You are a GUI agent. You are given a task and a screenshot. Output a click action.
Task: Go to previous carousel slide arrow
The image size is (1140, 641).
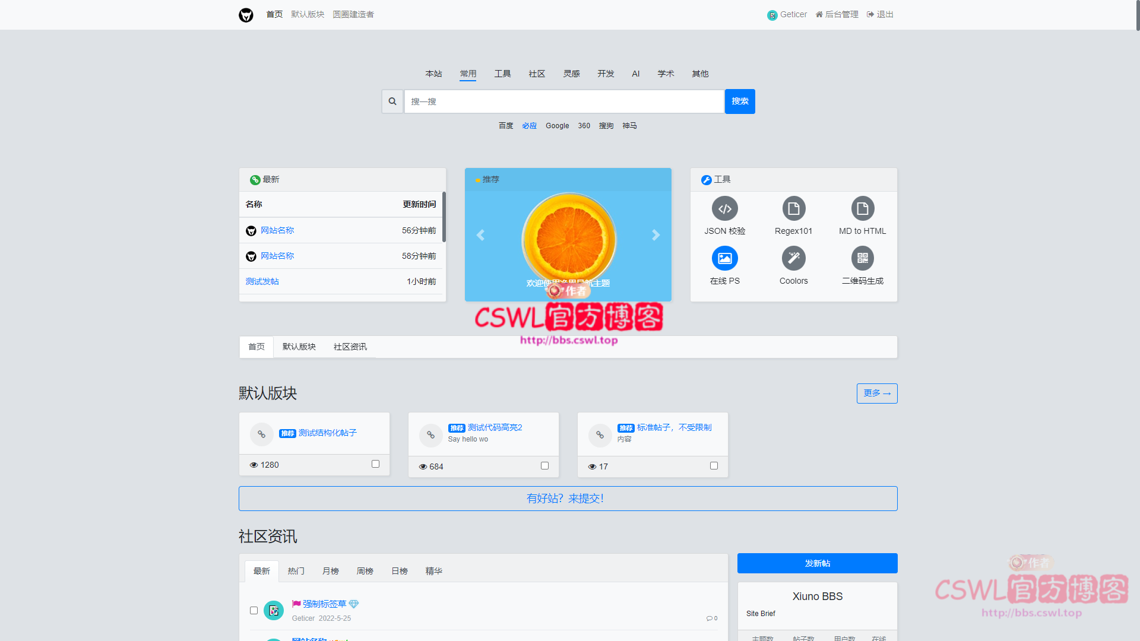(x=480, y=235)
